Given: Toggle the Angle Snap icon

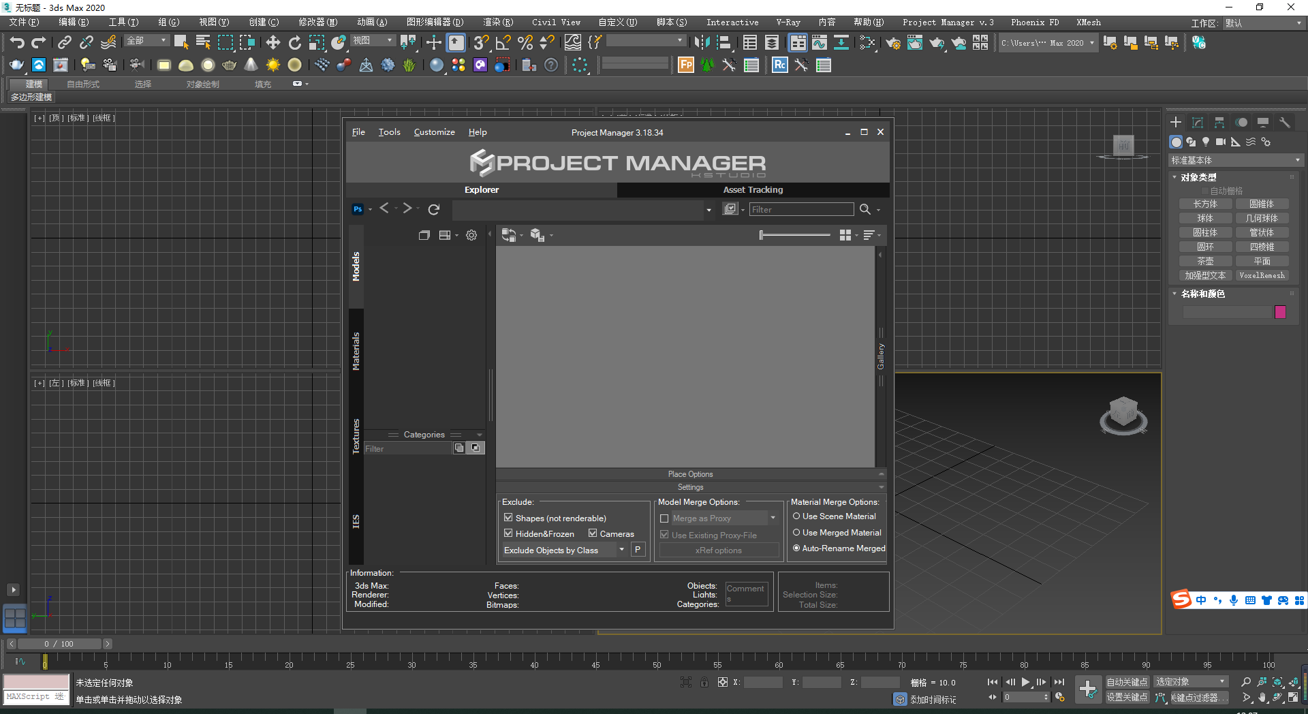Looking at the screenshot, I should (x=503, y=43).
